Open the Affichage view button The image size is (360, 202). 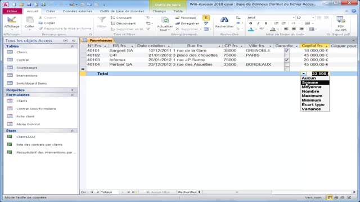[11, 23]
